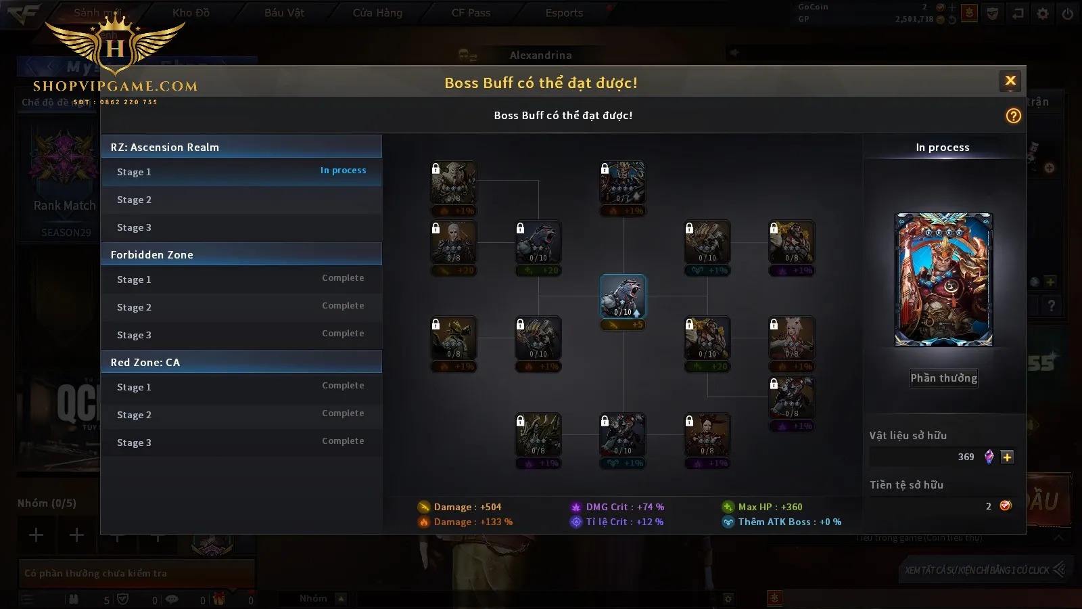1082x609 pixels.
Task: Open the Kho Đồ tab
Action: [191, 13]
